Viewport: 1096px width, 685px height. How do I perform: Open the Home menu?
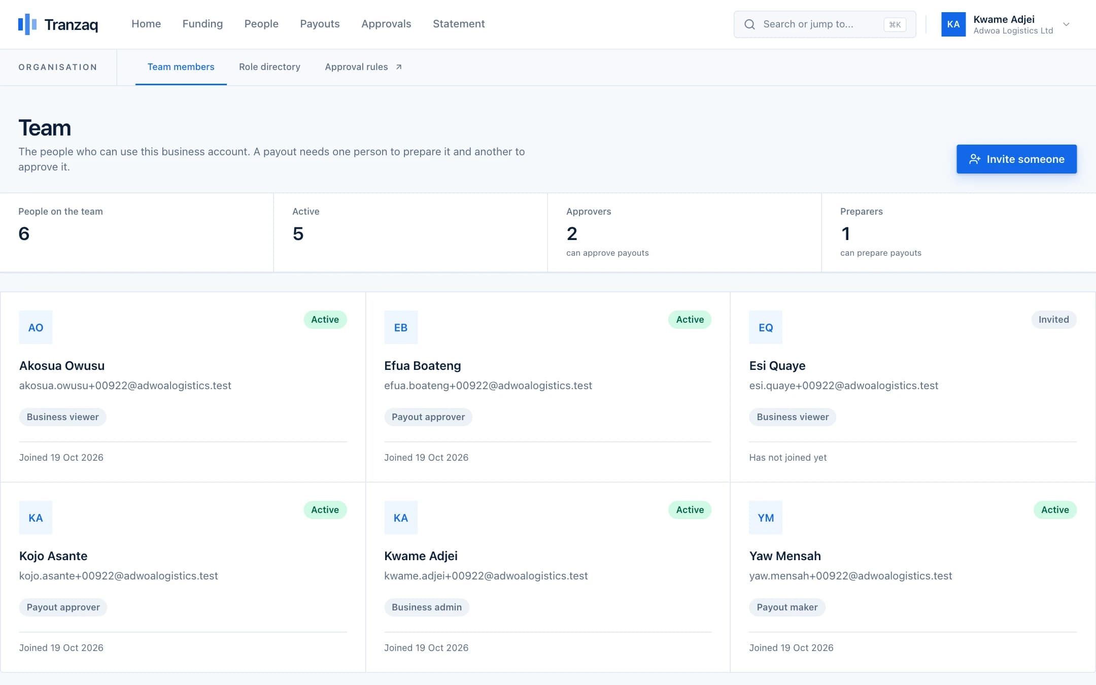146,24
